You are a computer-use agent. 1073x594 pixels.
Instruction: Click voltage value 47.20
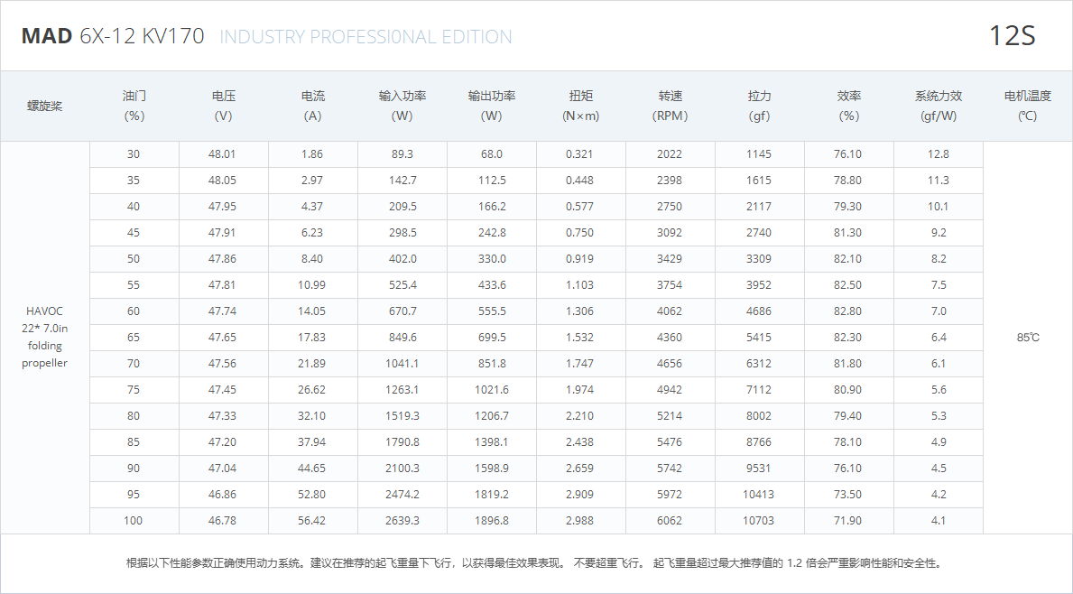(222, 442)
